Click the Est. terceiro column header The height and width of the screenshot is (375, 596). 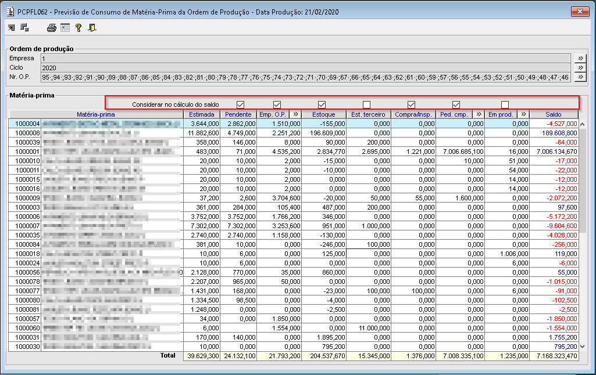(x=368, y=114)
